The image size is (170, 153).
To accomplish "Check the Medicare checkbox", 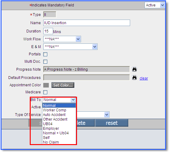I will (45, 92).
